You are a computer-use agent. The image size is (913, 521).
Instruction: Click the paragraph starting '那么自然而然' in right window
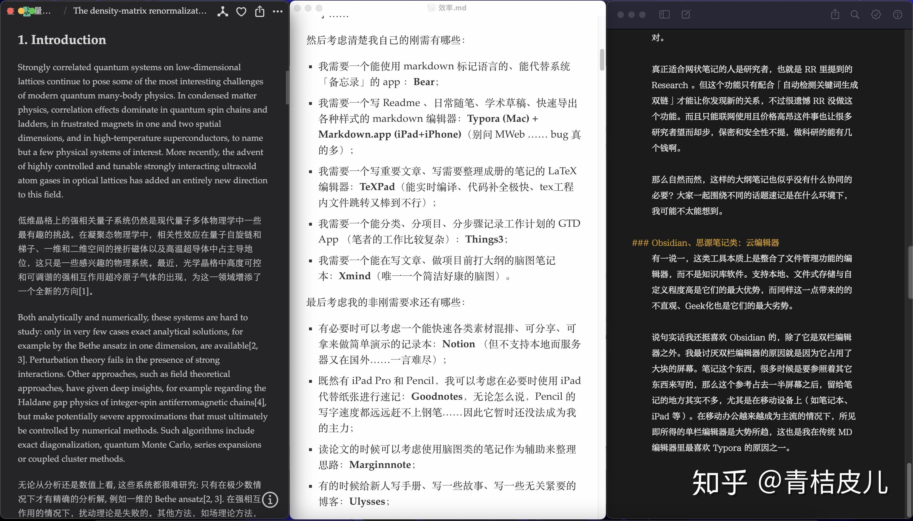coord(751,195)
